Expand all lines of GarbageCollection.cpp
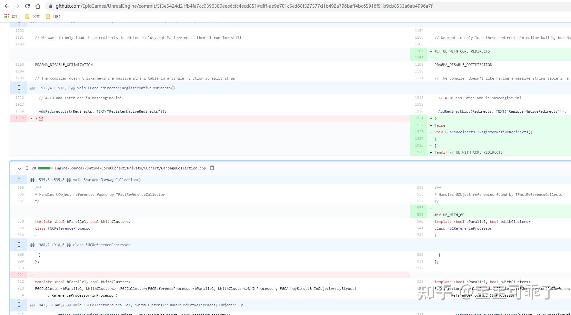Viewport: 571px width, 315px height. coord(27,168)
